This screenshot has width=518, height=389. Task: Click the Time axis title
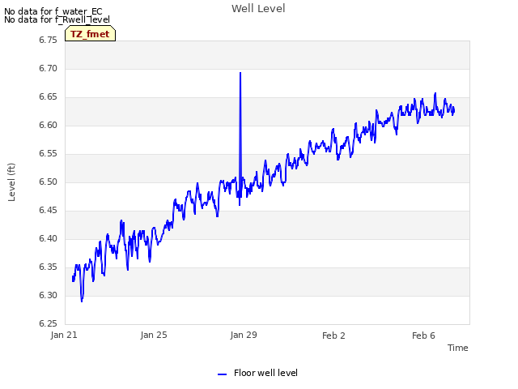(458, 348)
